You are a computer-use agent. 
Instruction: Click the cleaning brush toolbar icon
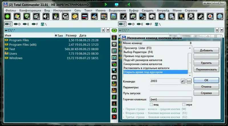[x=94, y=17]
